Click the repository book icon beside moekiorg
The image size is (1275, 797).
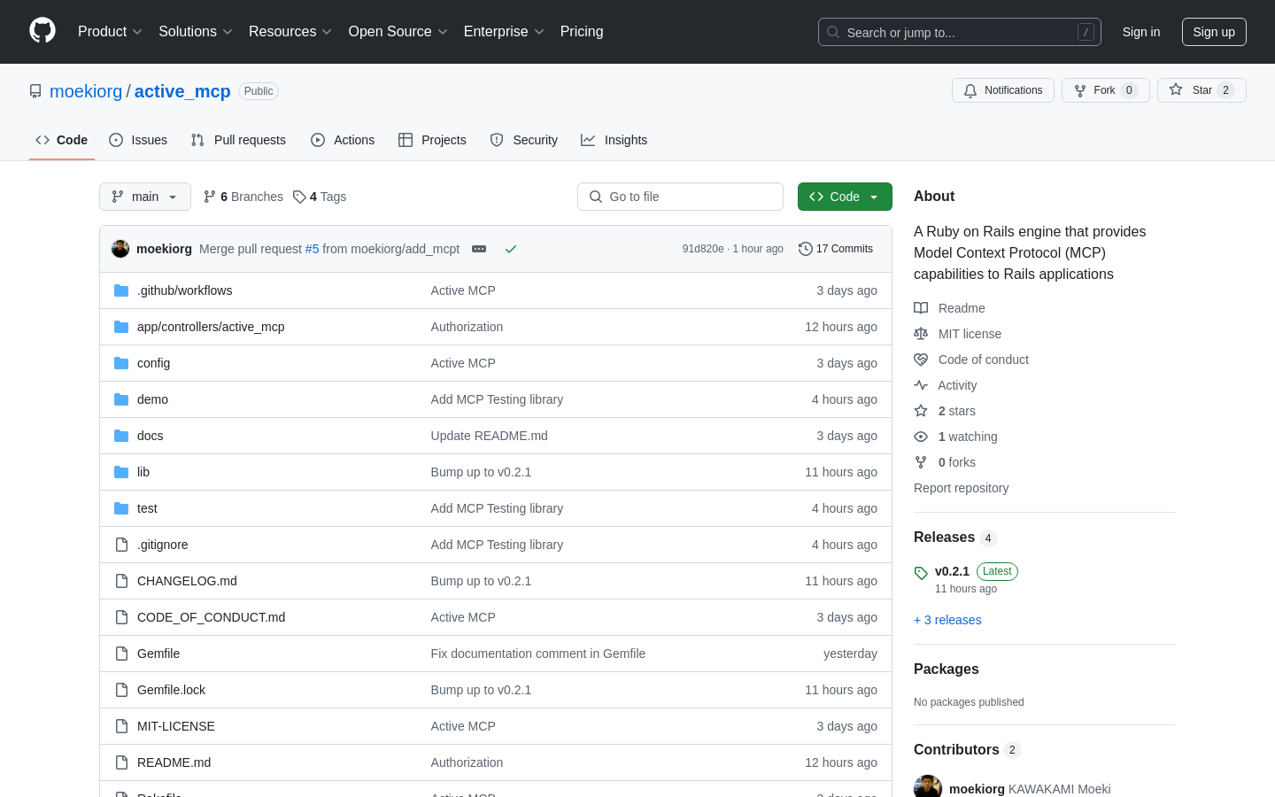(x=35, y=91)
